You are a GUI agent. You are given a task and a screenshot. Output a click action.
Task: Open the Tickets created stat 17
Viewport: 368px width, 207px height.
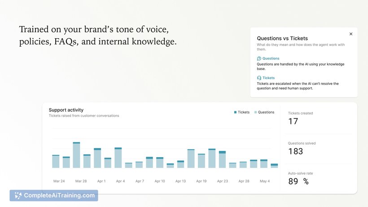point(293,121)
